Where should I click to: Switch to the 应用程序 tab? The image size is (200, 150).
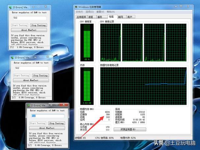(x=81, y=17)
